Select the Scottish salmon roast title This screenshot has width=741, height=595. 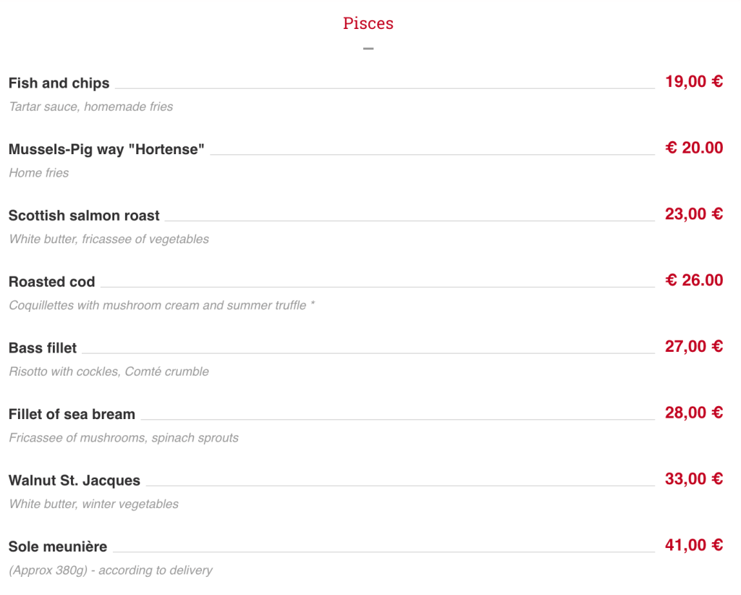pyautogui.click(x=84, y=216)
